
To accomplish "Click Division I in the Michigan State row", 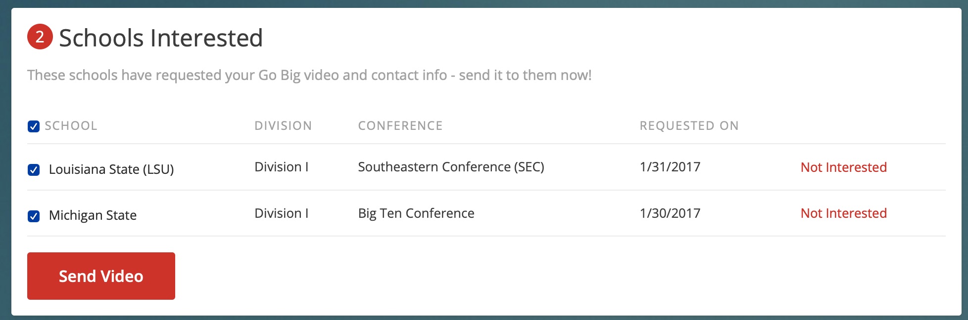I will [281, 213].
